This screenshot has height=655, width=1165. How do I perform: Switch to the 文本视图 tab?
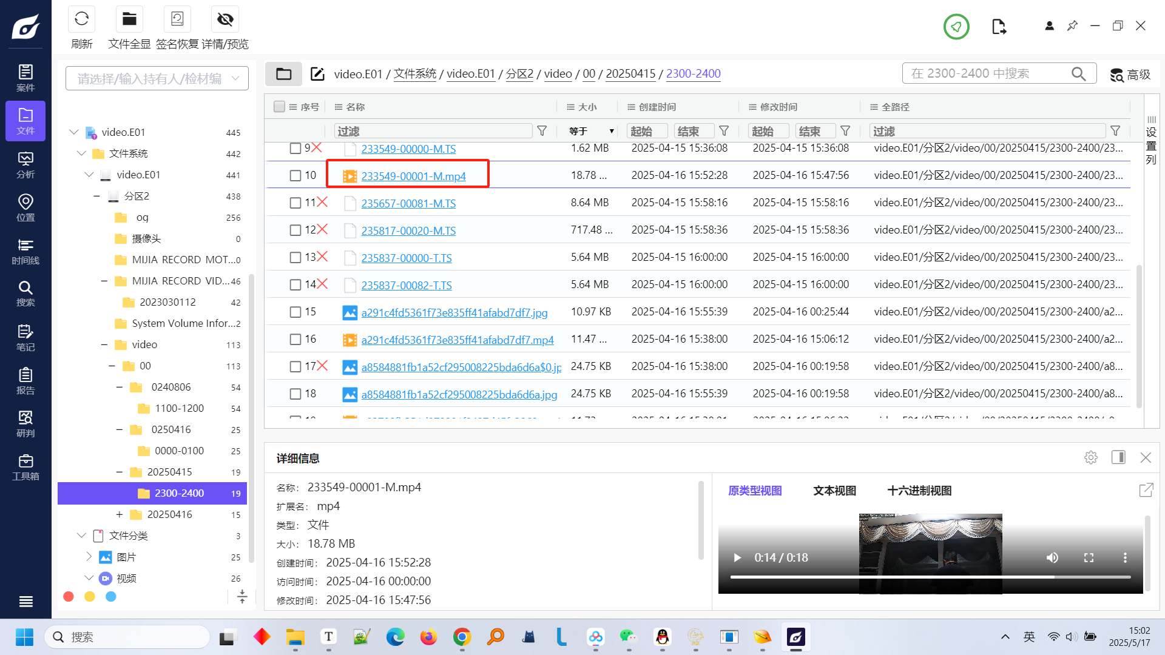click(x=835, y=491)
